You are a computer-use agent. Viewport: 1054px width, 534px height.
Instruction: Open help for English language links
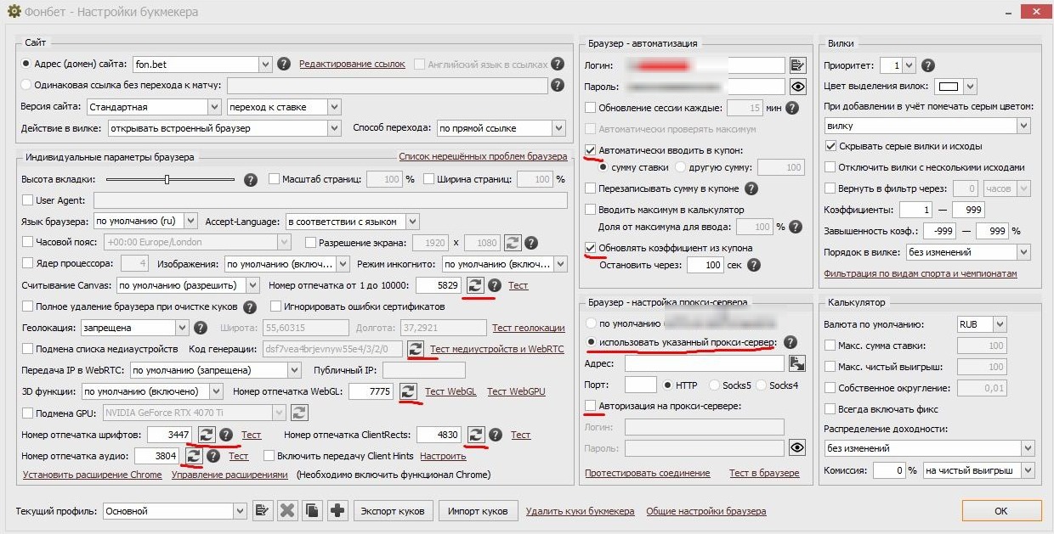point(557,64)
